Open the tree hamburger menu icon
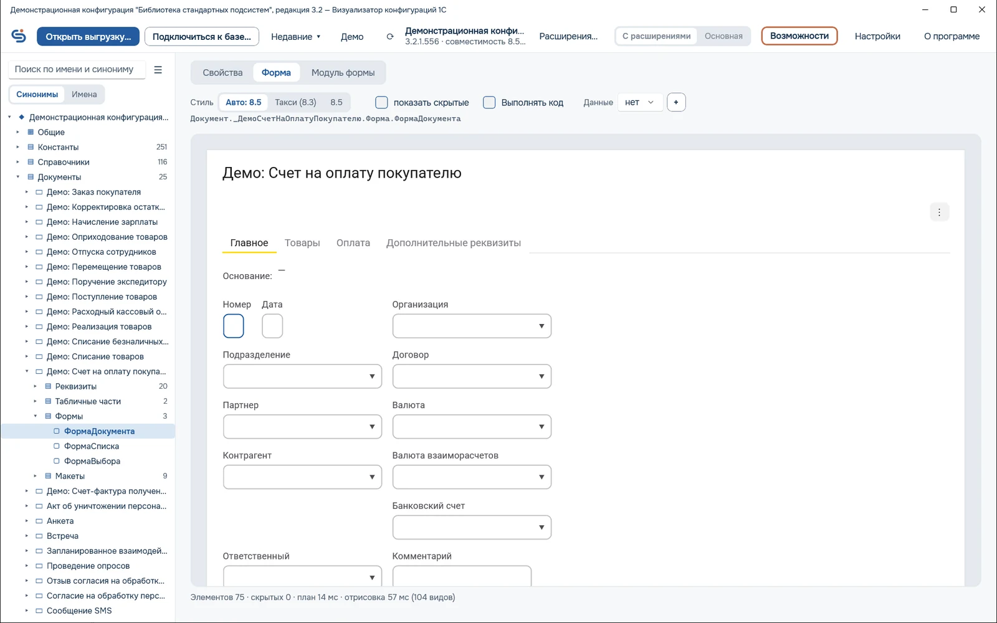Viewport: 997px width, 623px height. coord(158,70)
